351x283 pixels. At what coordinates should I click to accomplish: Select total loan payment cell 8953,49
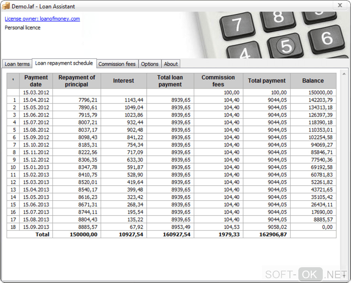click(170, 227)
